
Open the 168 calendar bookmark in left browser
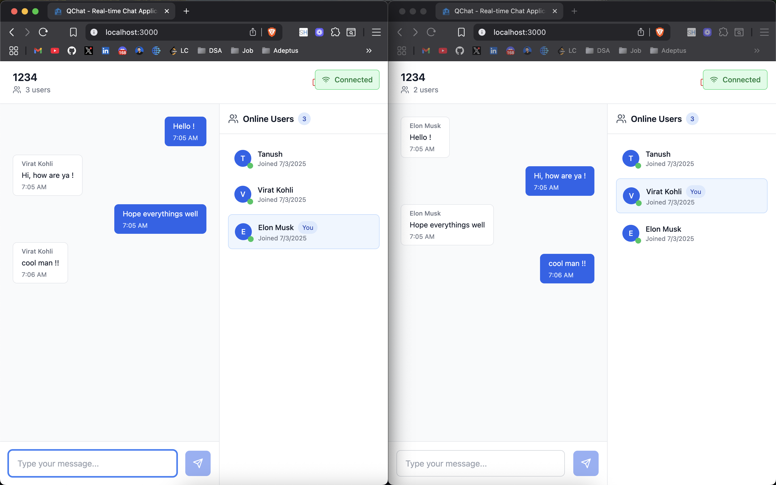122,51
